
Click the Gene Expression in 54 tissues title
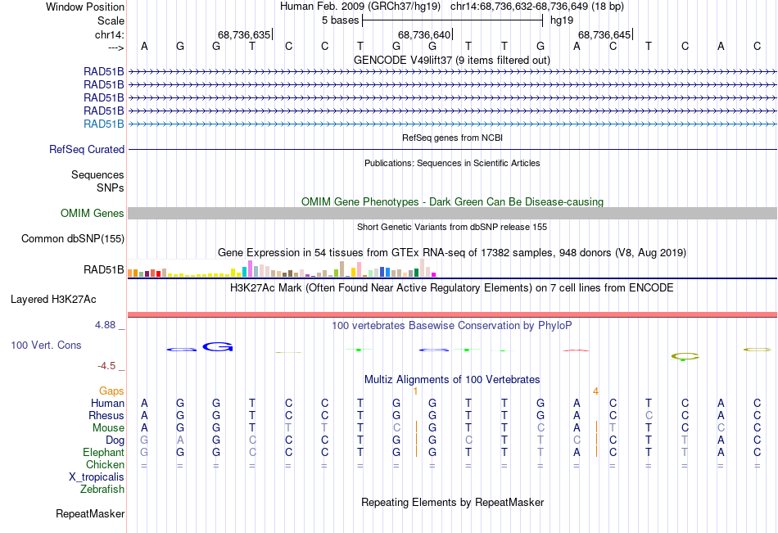pos(452,253)
